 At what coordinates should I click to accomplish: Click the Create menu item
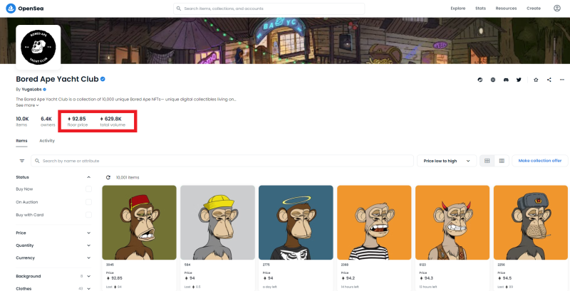pyautogui.click(x=534, y=9)
